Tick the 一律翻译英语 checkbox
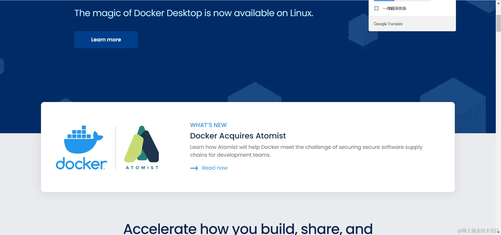The image size is (501, 235). pos(376,8)
